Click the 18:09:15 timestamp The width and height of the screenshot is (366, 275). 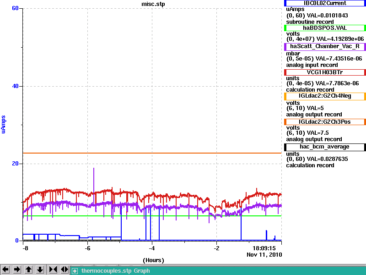click(x=264, y=248)
